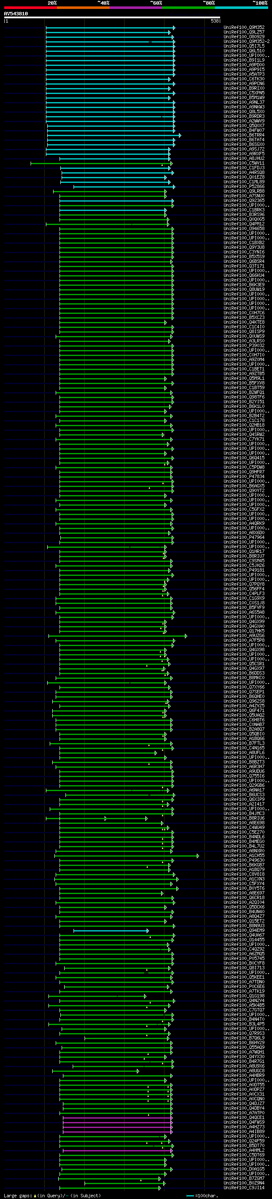Select the UniRef100_C6H8T6 label
Screen dimensions: 272x1199
(244, 720)
